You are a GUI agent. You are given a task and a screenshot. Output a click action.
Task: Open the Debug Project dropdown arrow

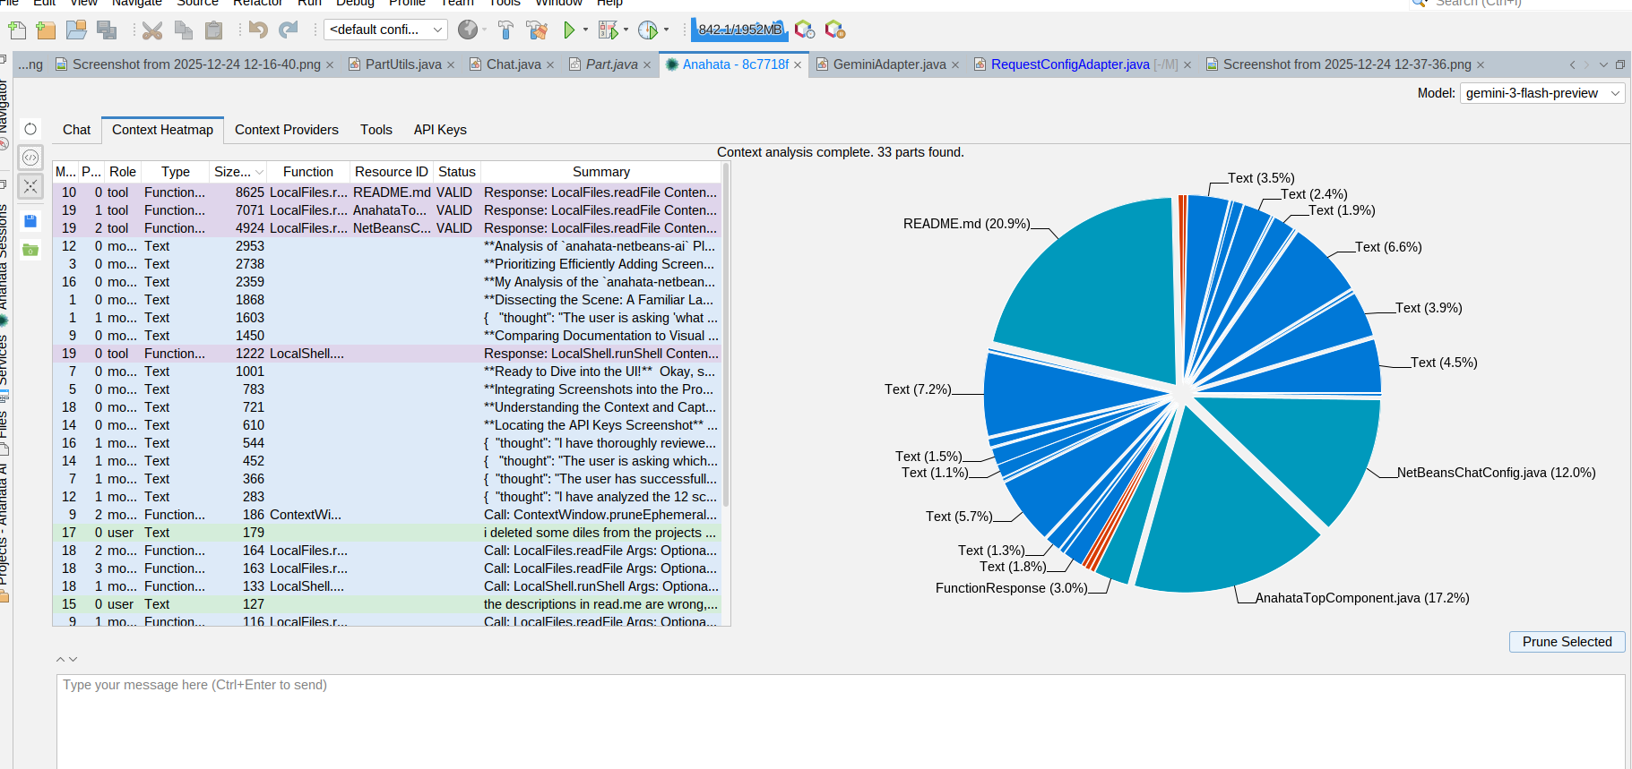pos(626,30)
